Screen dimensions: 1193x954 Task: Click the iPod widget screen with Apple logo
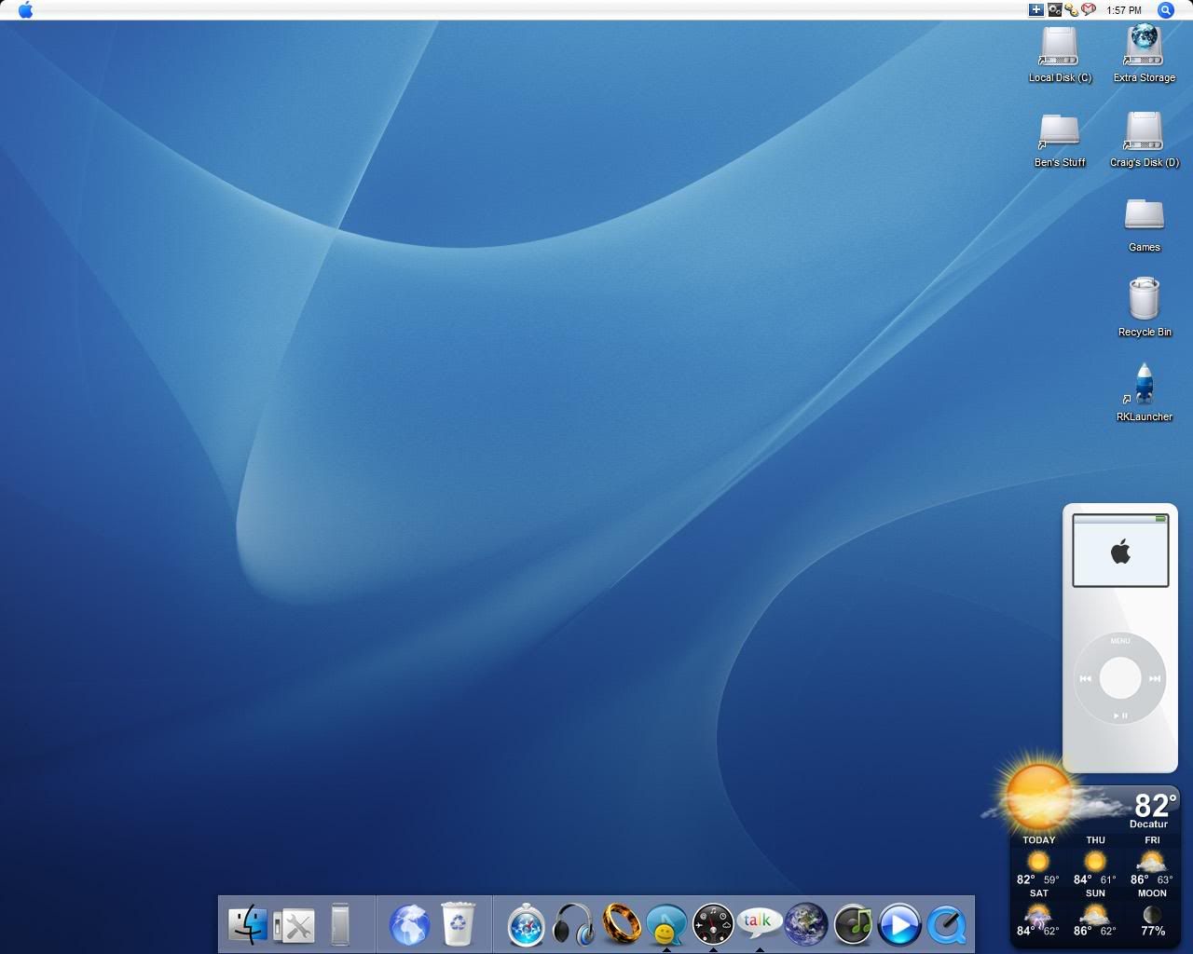tap(1120, 551)
